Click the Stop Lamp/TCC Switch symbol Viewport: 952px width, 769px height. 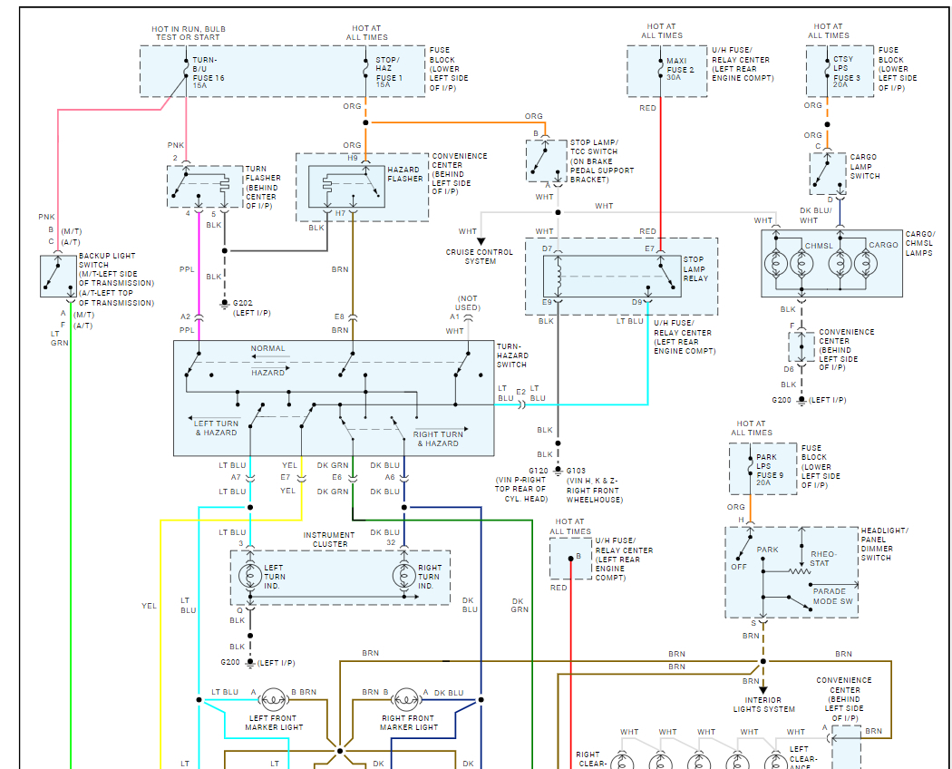coord(547,161)
